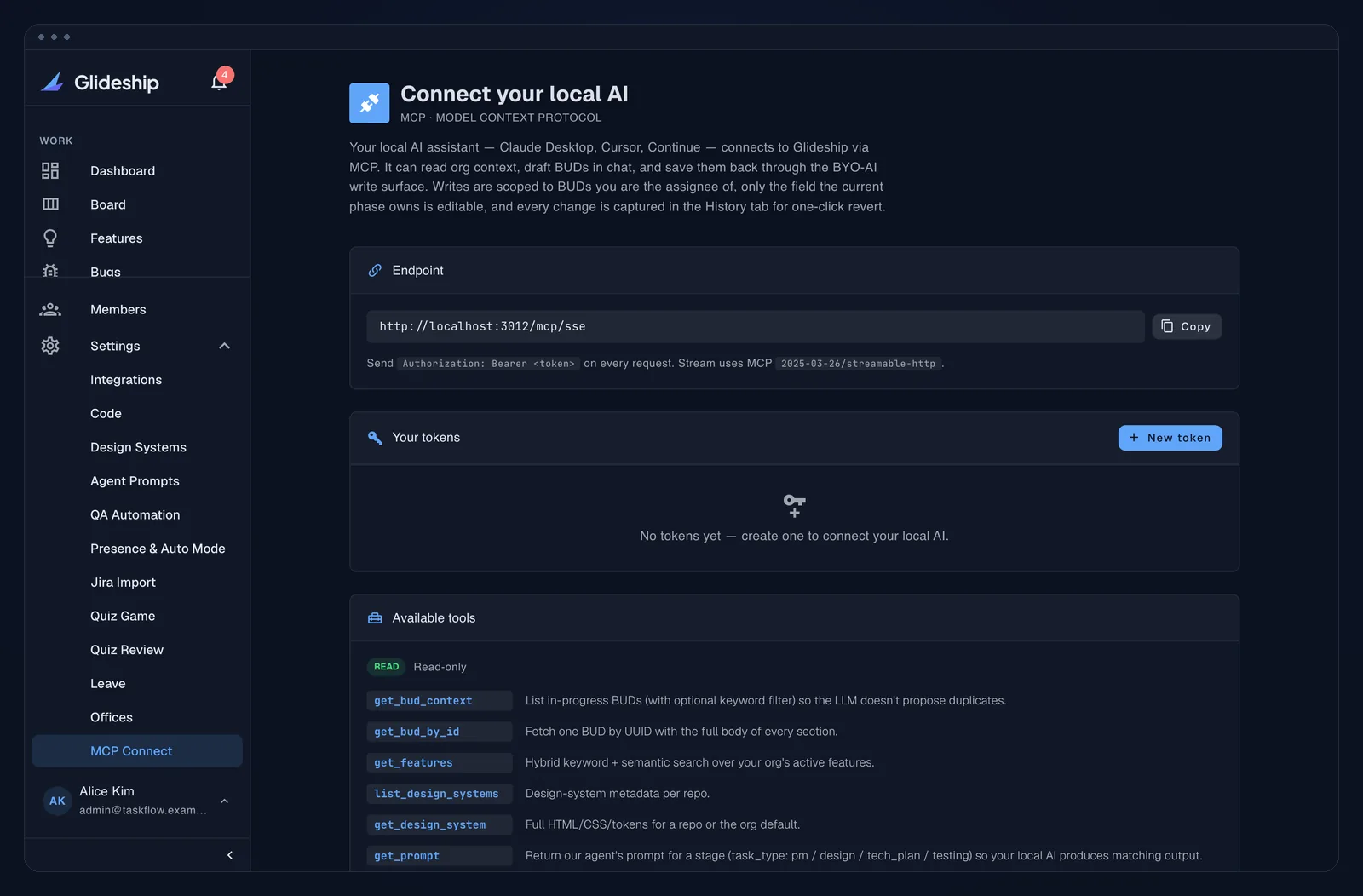Image resolution: width=1363 pixels, height=896 pixels.
Task: Click the Features lightbulb icon
Action: click(50, 238)
